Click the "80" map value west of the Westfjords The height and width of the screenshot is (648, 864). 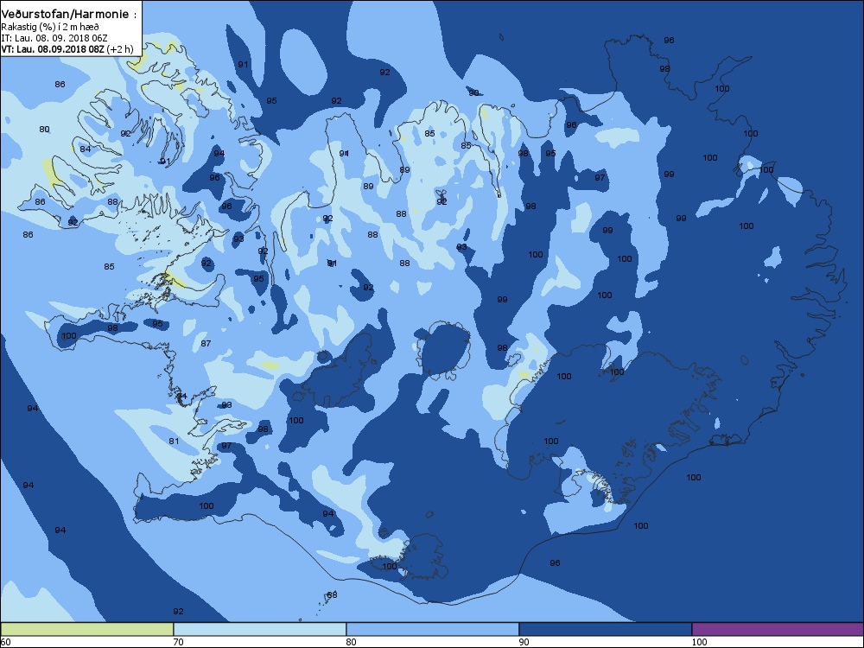click(44, 130)
